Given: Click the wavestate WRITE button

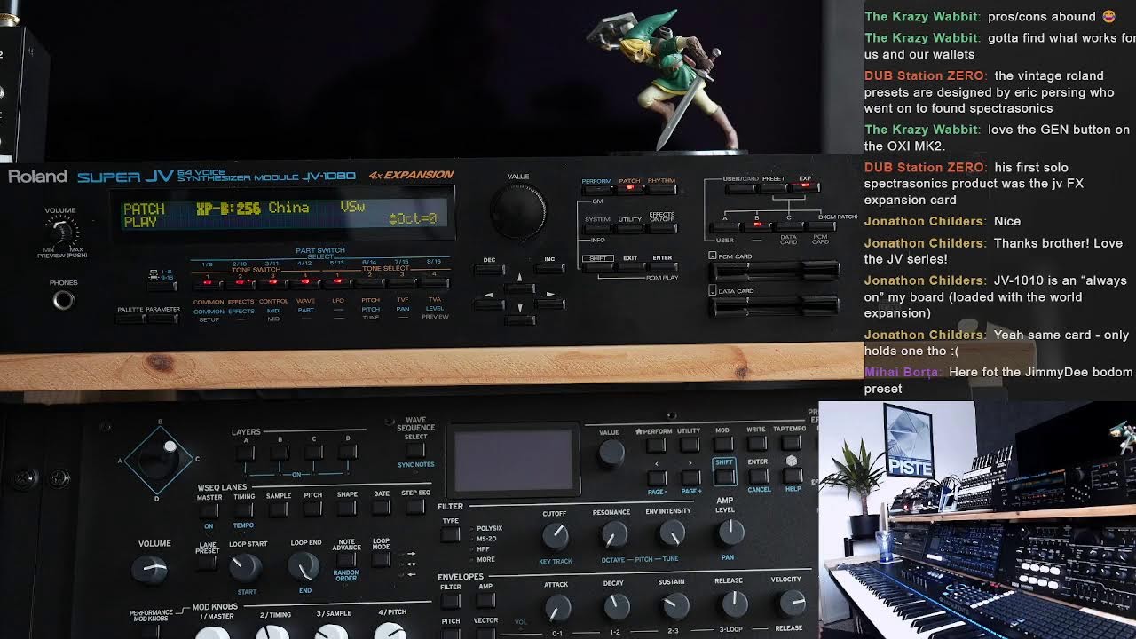Looking at the screenshot, I should [757, 444].
